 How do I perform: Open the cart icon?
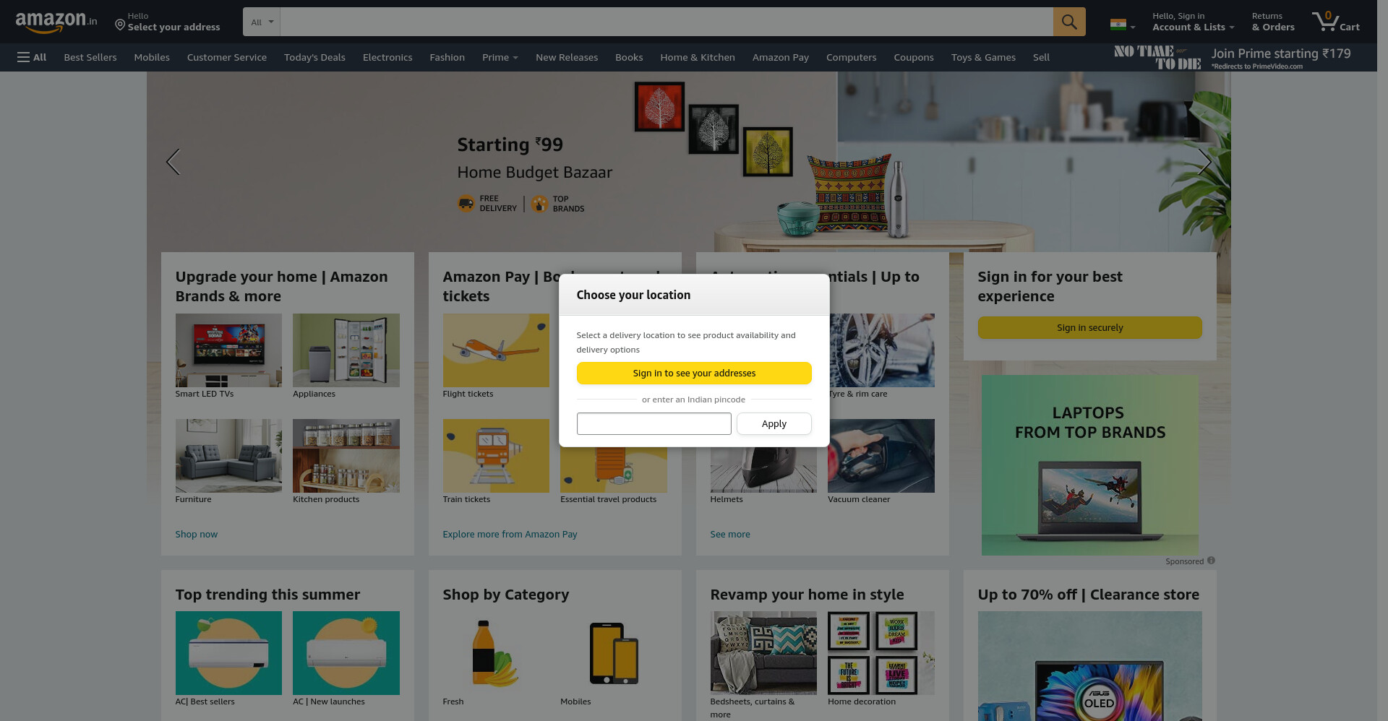click(1336, 22)
